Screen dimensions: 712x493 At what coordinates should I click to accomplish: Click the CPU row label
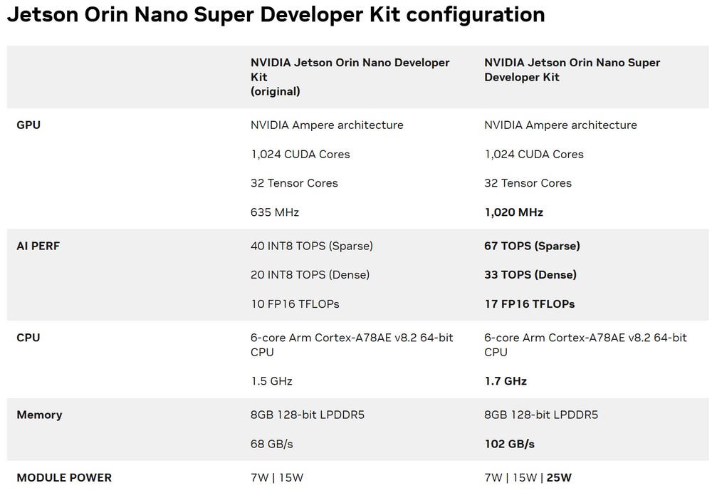coord(28,338)
